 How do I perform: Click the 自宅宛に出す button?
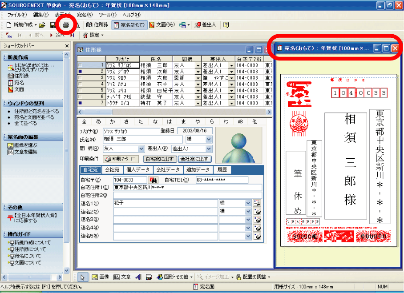(x=160, y=159)
